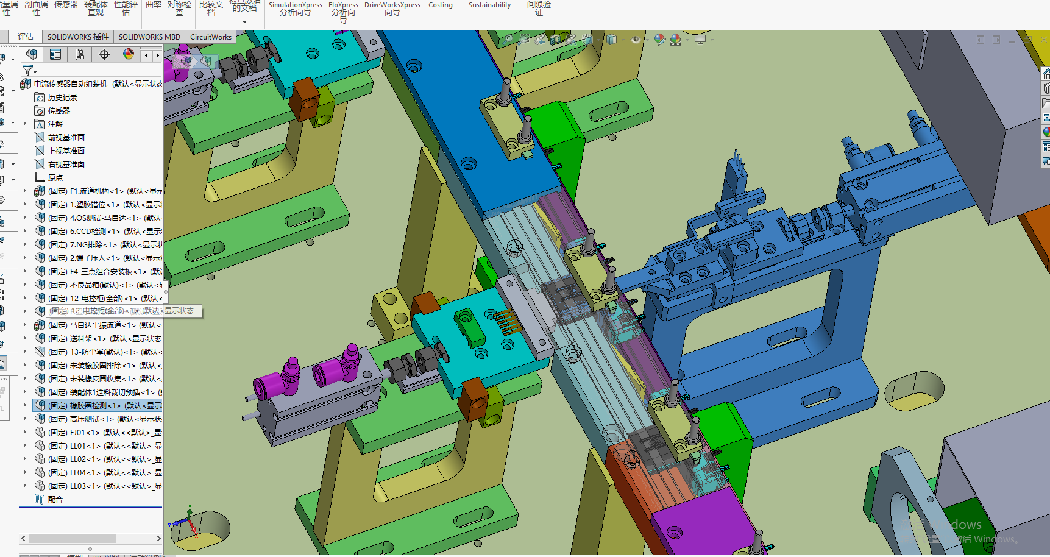Select 右视基准面 plane in tree
The image size is (1050, 557).
click(60, 165)
